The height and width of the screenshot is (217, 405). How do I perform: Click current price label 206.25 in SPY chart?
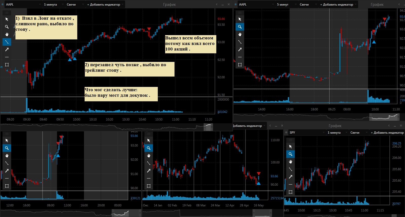pyautogui.click(x=397, y=143)
